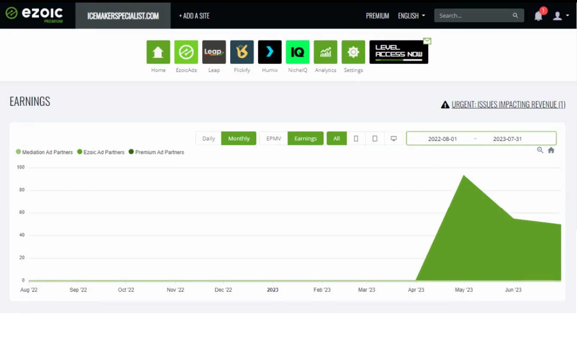Click the Dec '22 axis label

(x=223, y=290)
